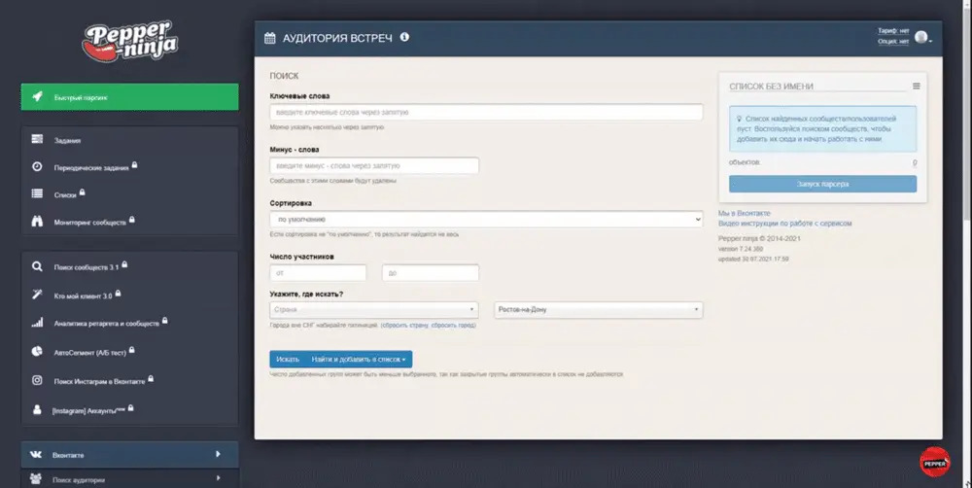Click the Запуск парсера button
The image size is (972, 488).
822,184
